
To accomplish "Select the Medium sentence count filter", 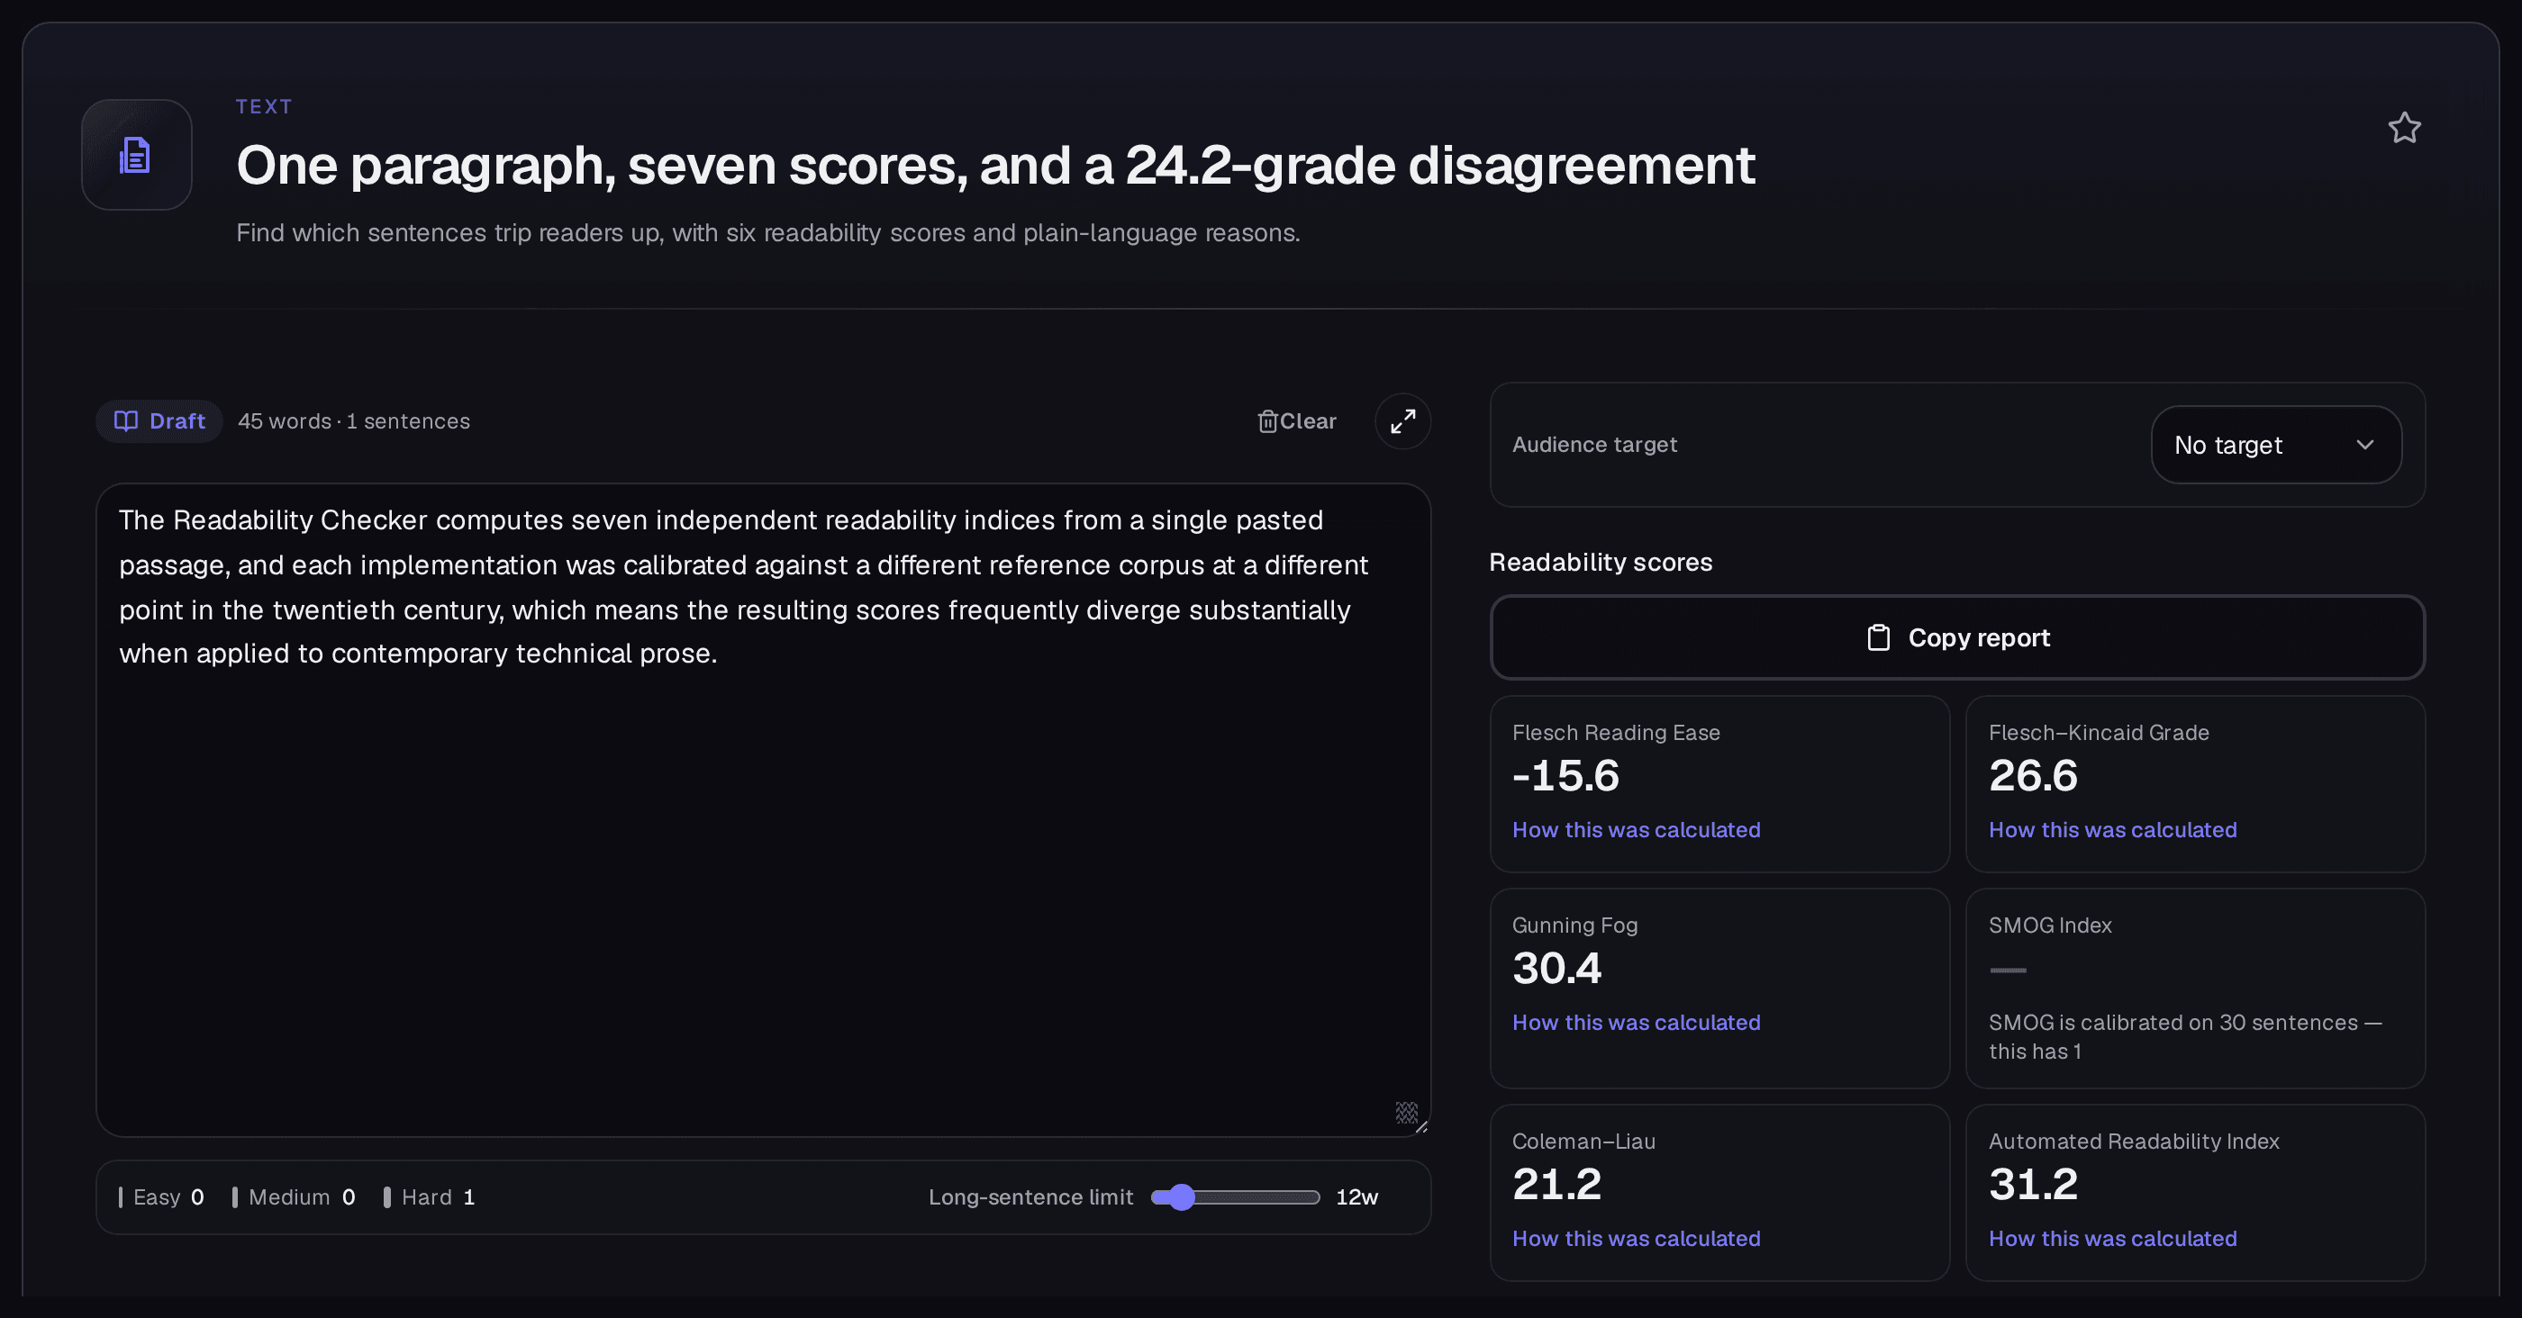I will pyautogui.click(x=294, y=1197).
